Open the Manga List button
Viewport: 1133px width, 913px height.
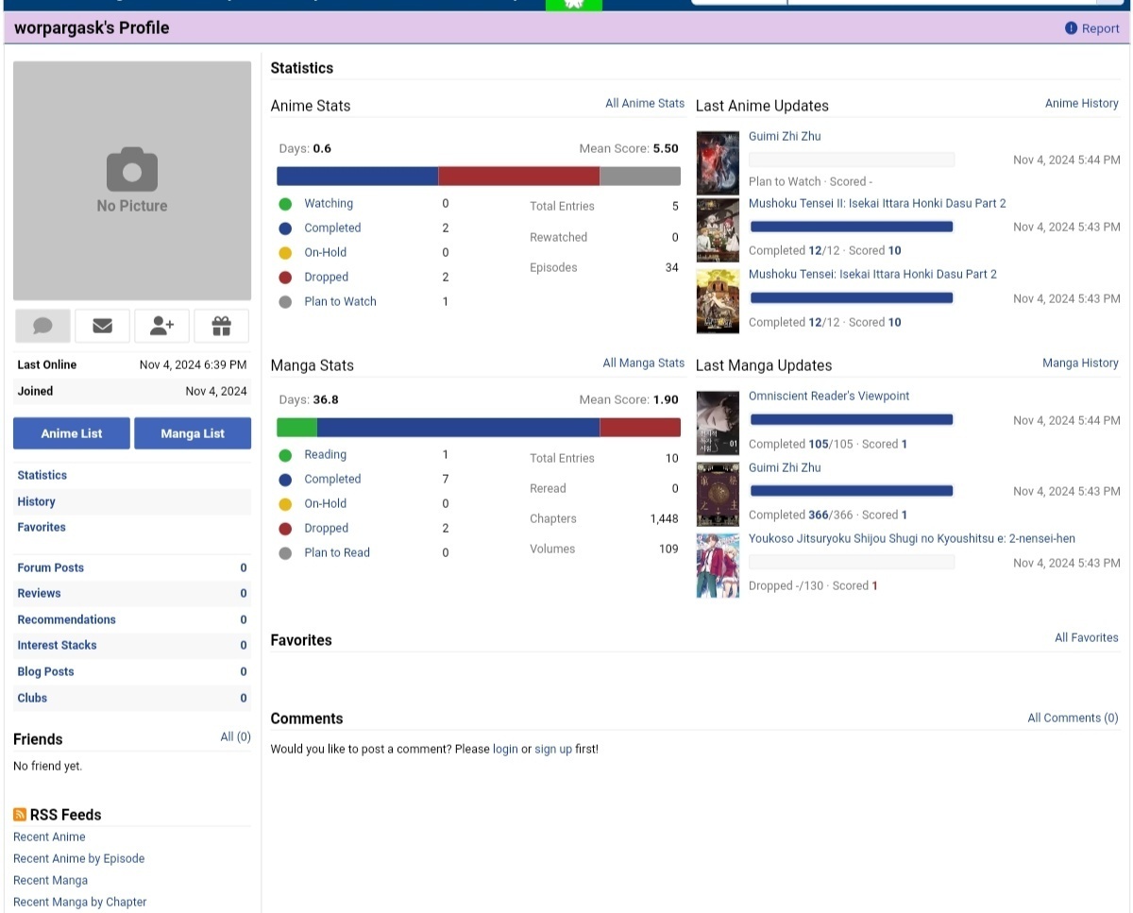tap(193, 433)
